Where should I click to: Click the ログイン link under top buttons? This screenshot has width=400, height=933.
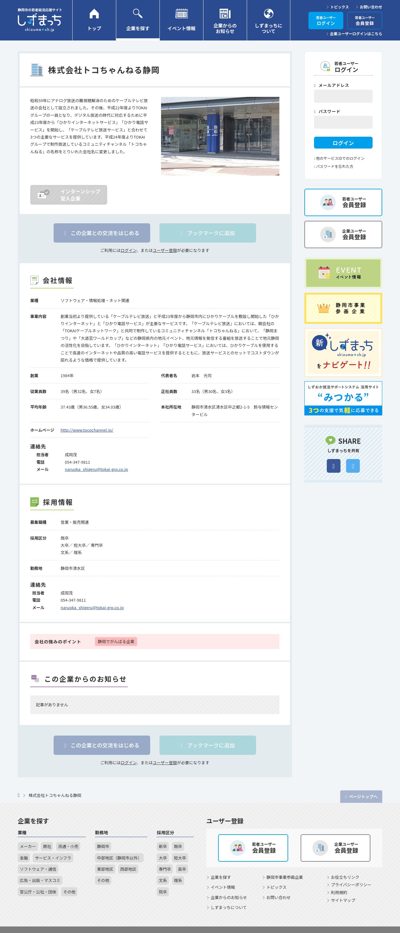[x=129, y=250]
